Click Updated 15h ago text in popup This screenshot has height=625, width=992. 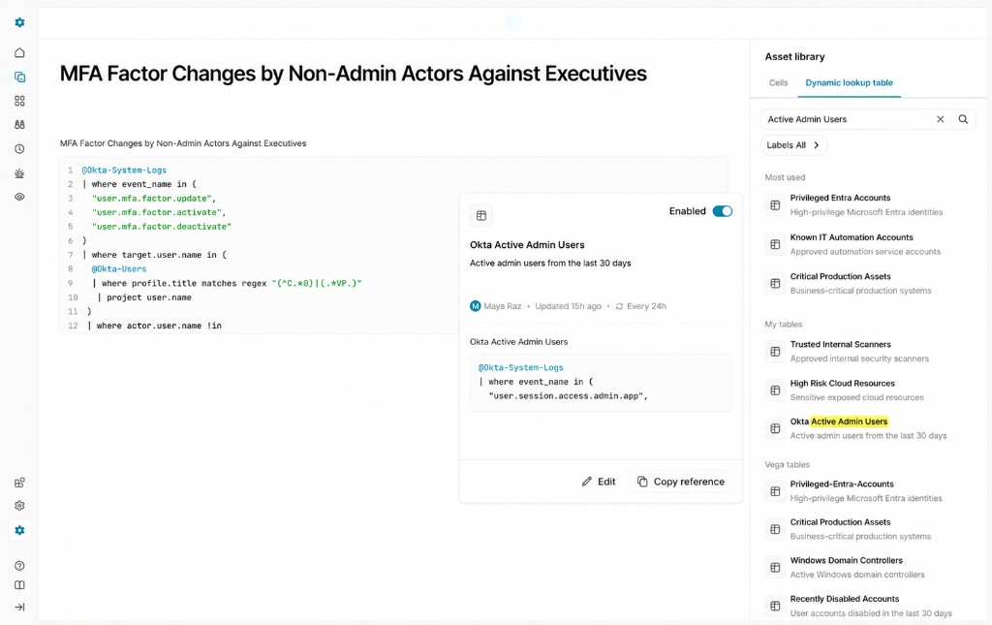click(x=568, y=306)
